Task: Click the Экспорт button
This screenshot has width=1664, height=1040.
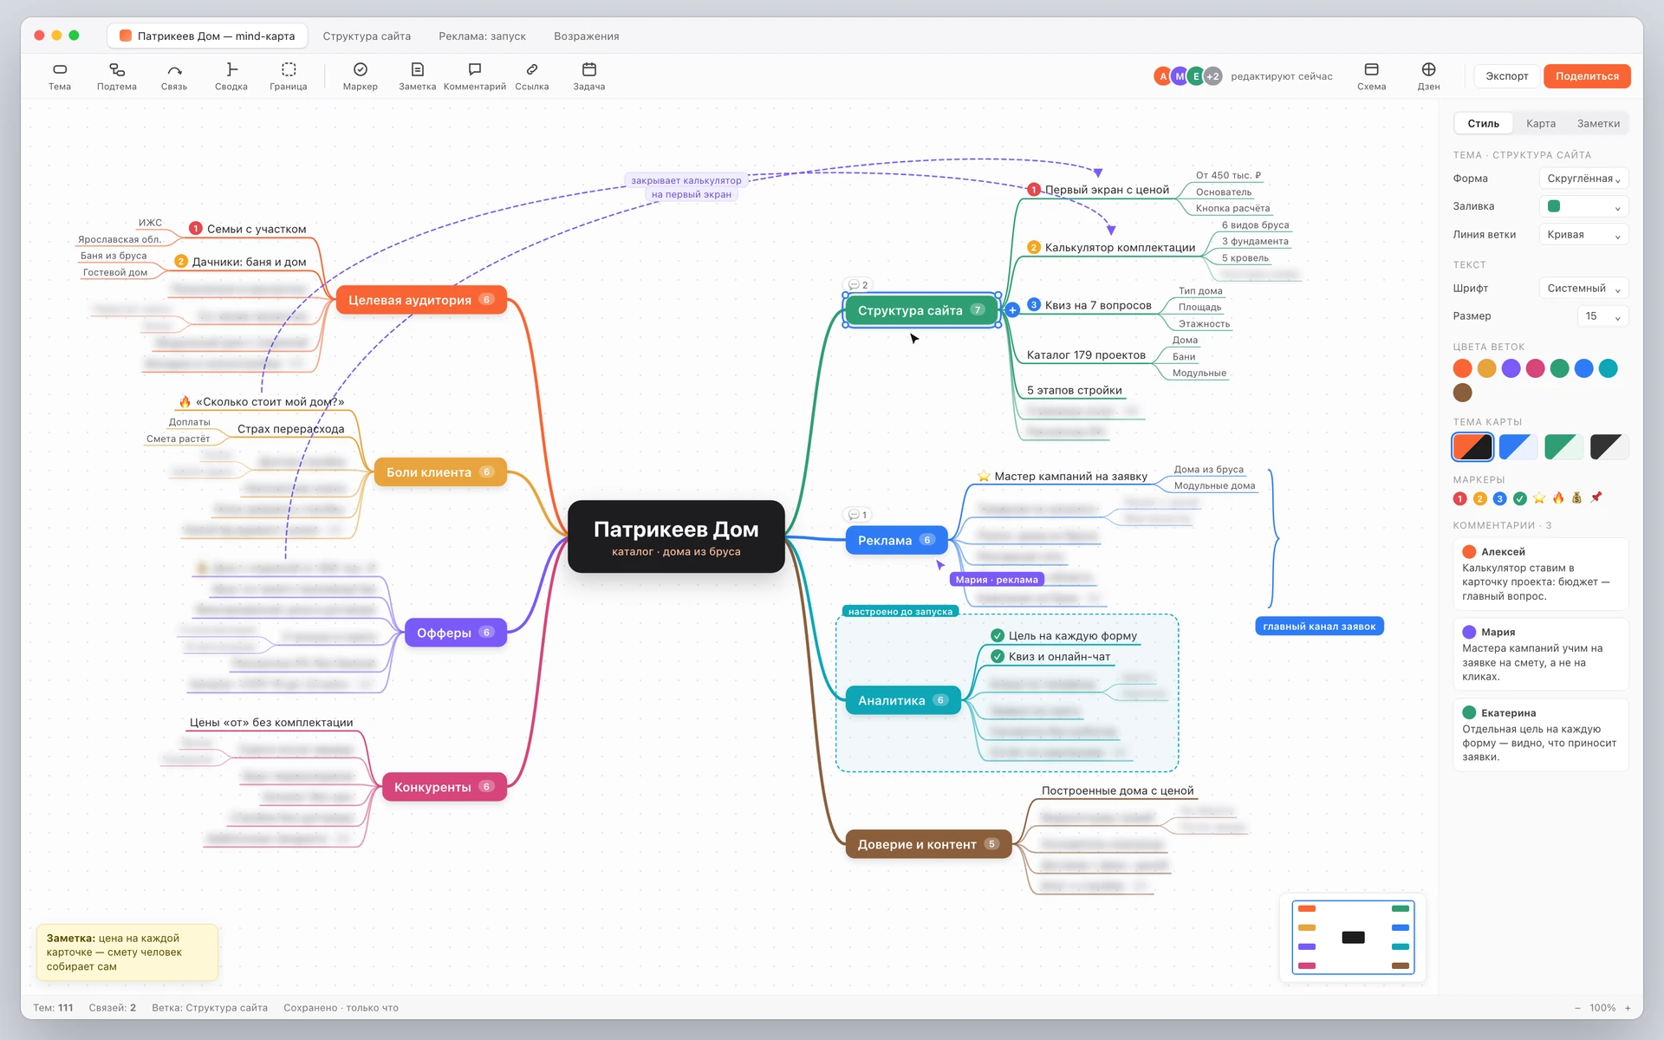Action: click(x=1507, y=76)
